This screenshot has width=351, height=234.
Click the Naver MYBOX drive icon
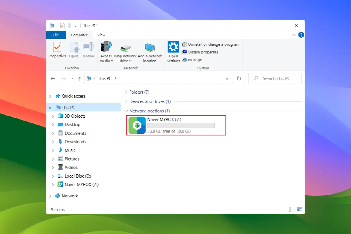point(137,125)
